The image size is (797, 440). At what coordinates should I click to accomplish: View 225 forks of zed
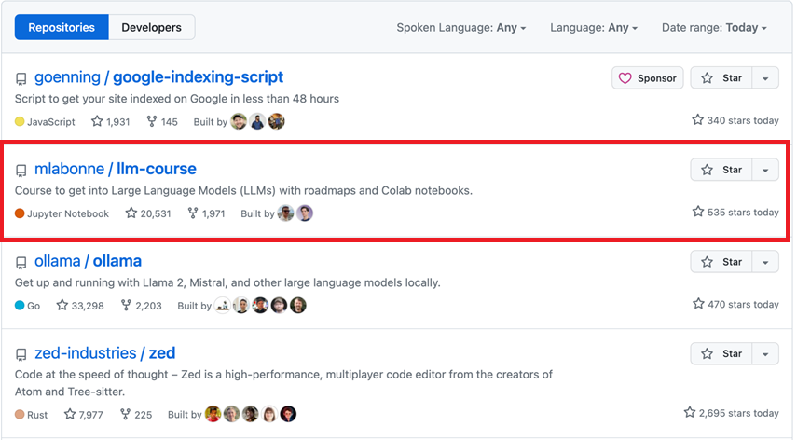coord(136,415)
